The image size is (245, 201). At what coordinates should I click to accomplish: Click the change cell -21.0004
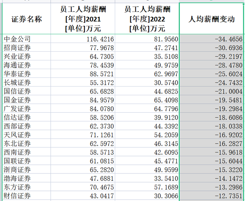(x=211, y=91)
